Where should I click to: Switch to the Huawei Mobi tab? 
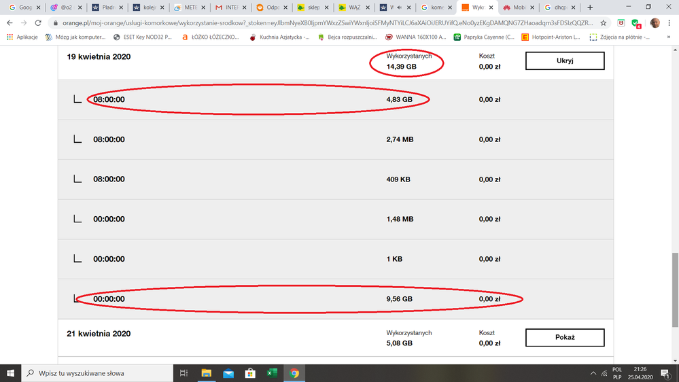tap(519, 7)
